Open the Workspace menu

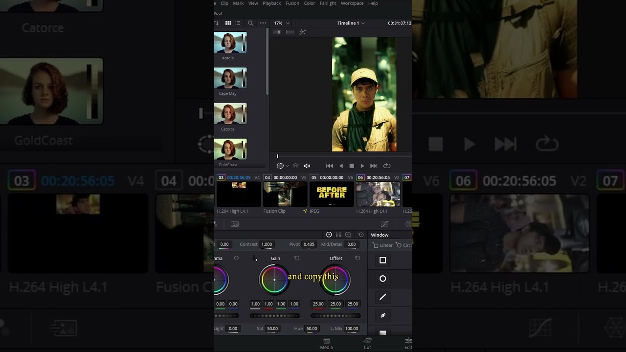point(352,3)
